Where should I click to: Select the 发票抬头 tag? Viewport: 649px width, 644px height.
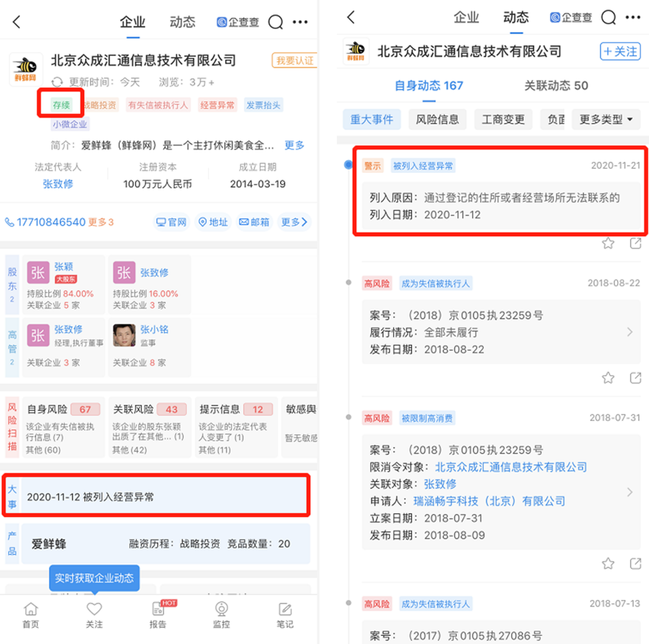[263, 105]
